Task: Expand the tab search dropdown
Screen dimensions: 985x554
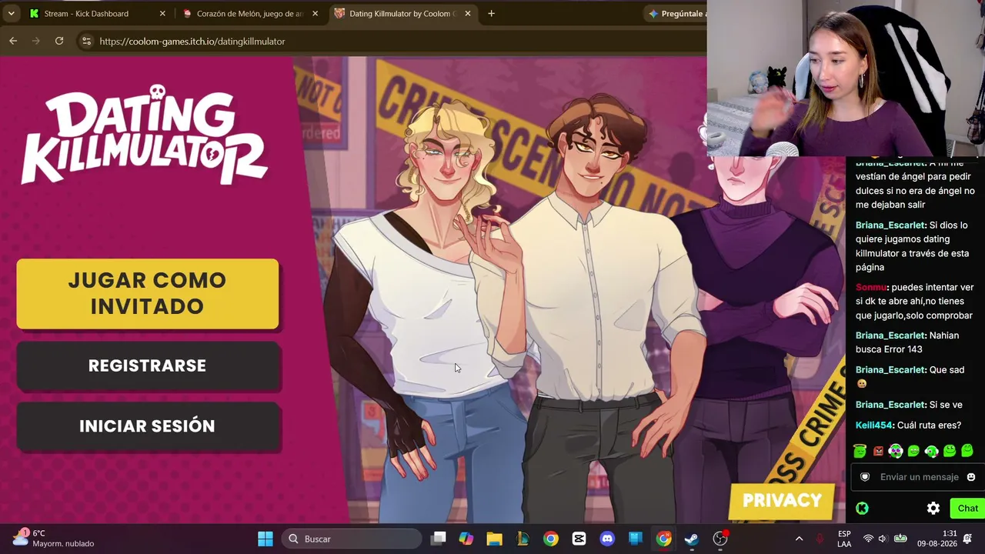Action: (x=11, y=14)
